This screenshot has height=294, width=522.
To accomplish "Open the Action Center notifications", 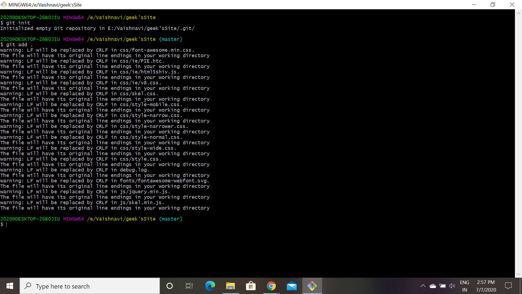I will pos(508,286).
